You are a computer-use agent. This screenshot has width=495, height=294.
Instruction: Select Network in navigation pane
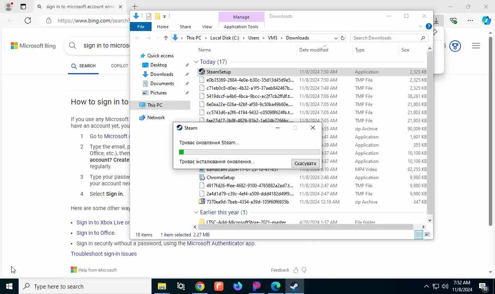(156, 118)
